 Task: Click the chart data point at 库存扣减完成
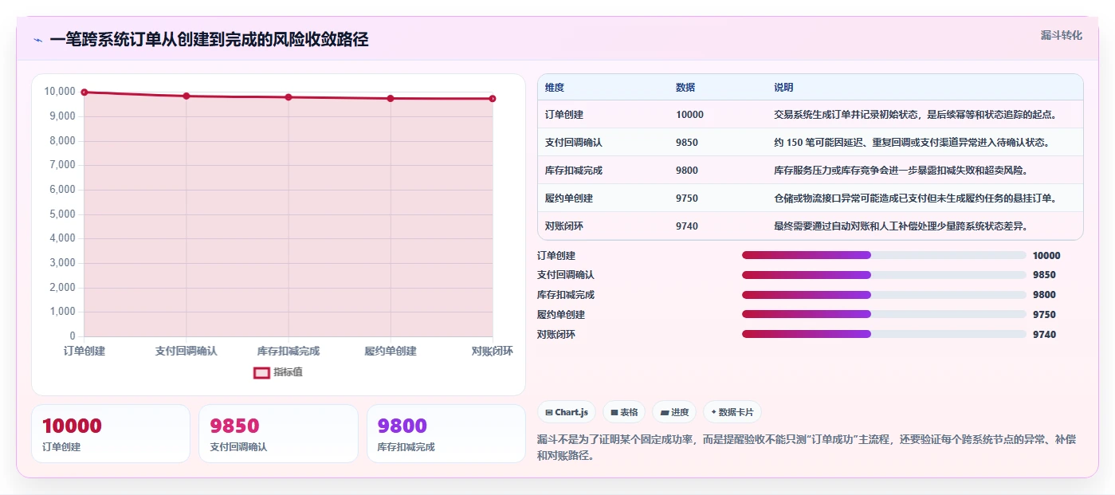pos(289,97)
